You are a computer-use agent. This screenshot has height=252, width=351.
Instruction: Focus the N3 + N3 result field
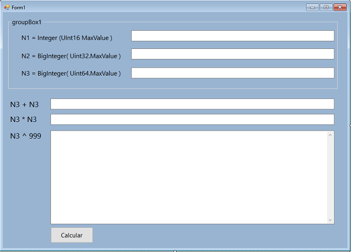[x=192, y=104]
